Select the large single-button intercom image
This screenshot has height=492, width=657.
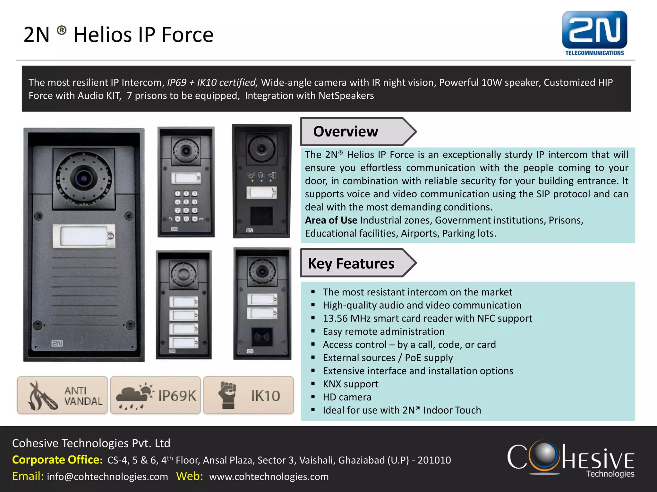(84, 245)
